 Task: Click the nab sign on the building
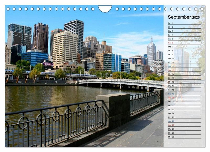pyautogui.click(x=124, y=60)
